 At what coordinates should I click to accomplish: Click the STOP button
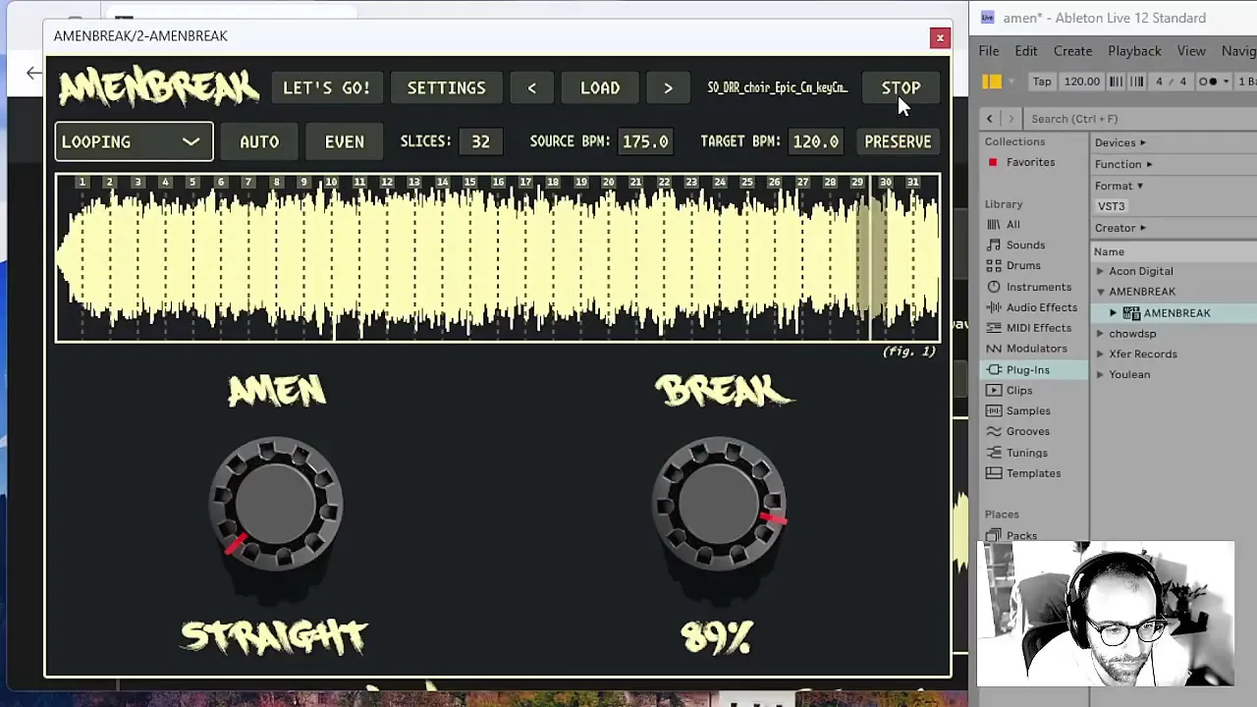pos(901,87)
